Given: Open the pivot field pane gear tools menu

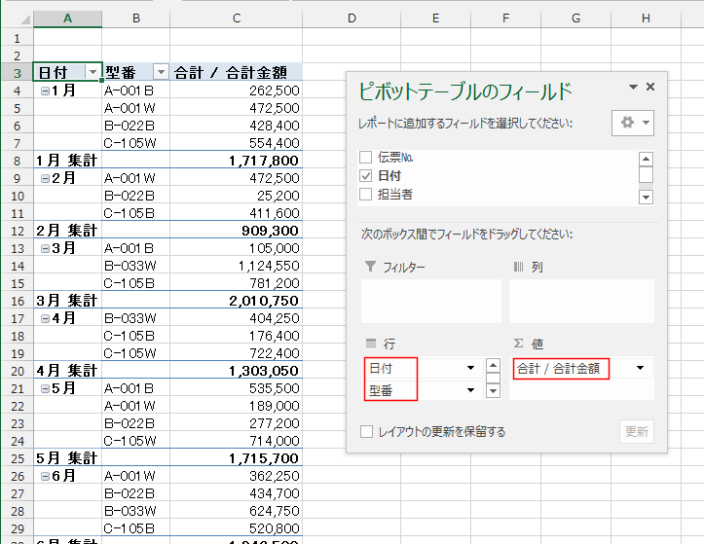Looking at the screenshot, I should 632,123.
